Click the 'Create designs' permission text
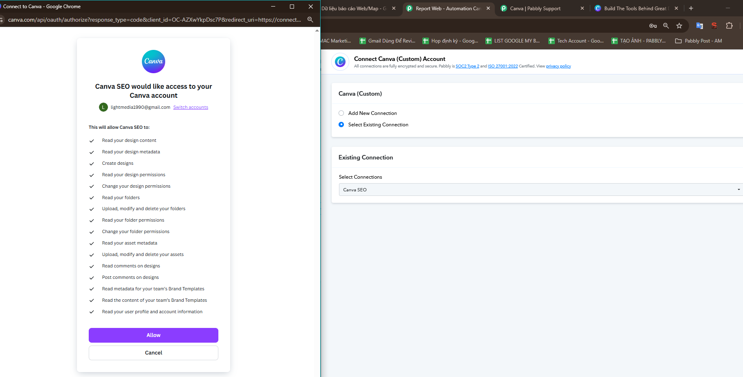This screenshot has width=743, height=377. [x=118, y=163]
